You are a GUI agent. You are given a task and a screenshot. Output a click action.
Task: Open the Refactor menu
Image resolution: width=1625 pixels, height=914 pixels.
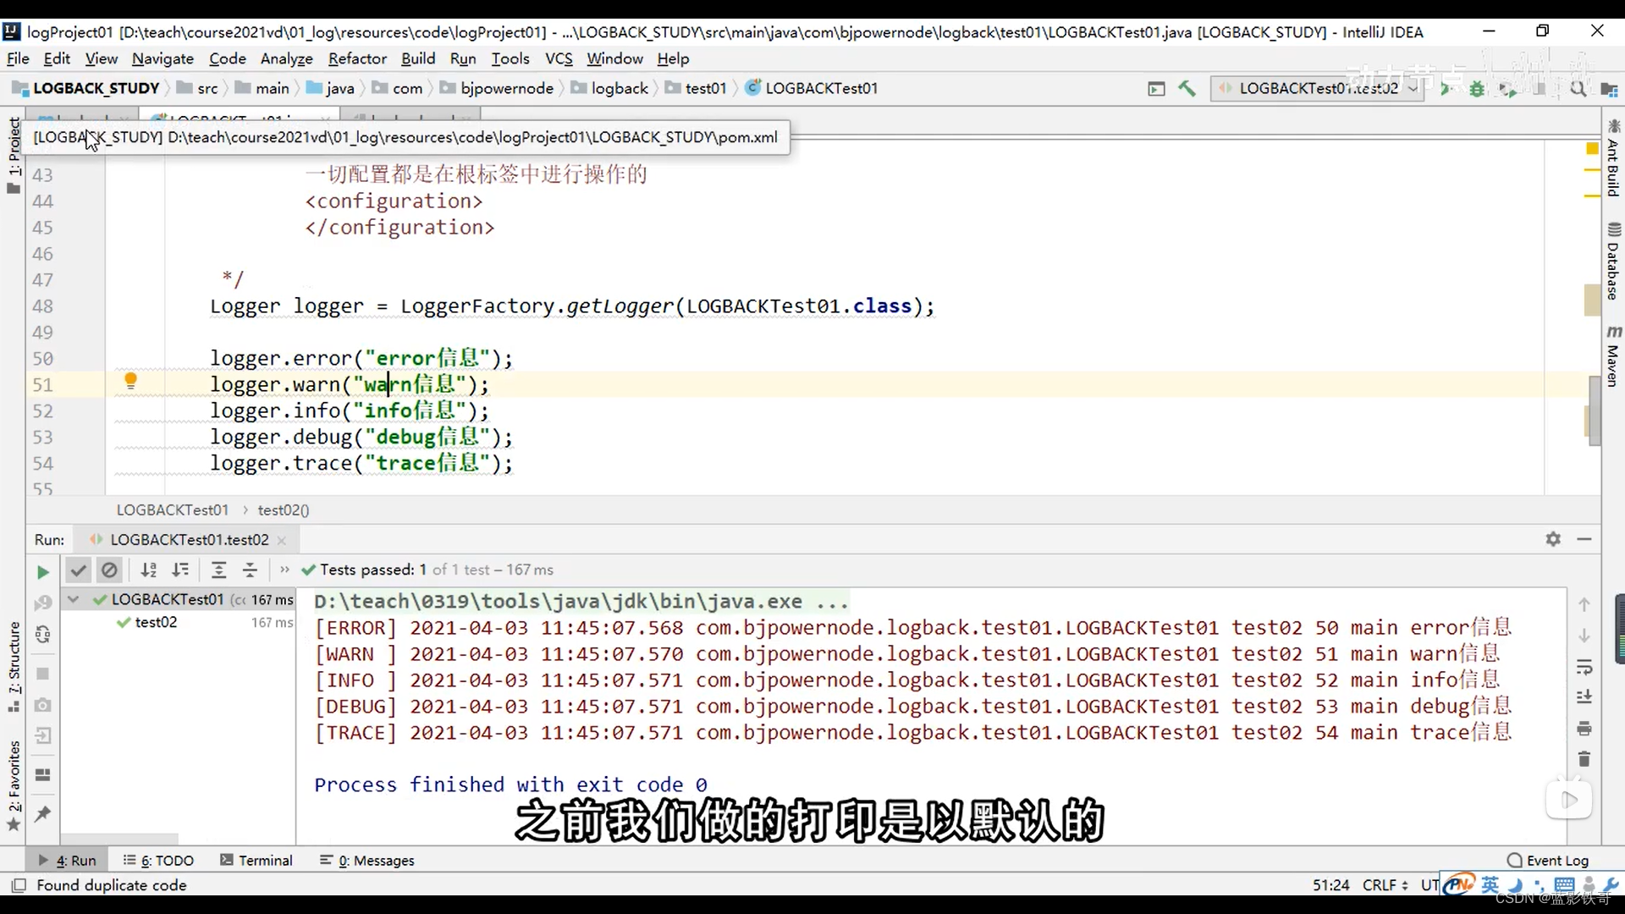357,58
